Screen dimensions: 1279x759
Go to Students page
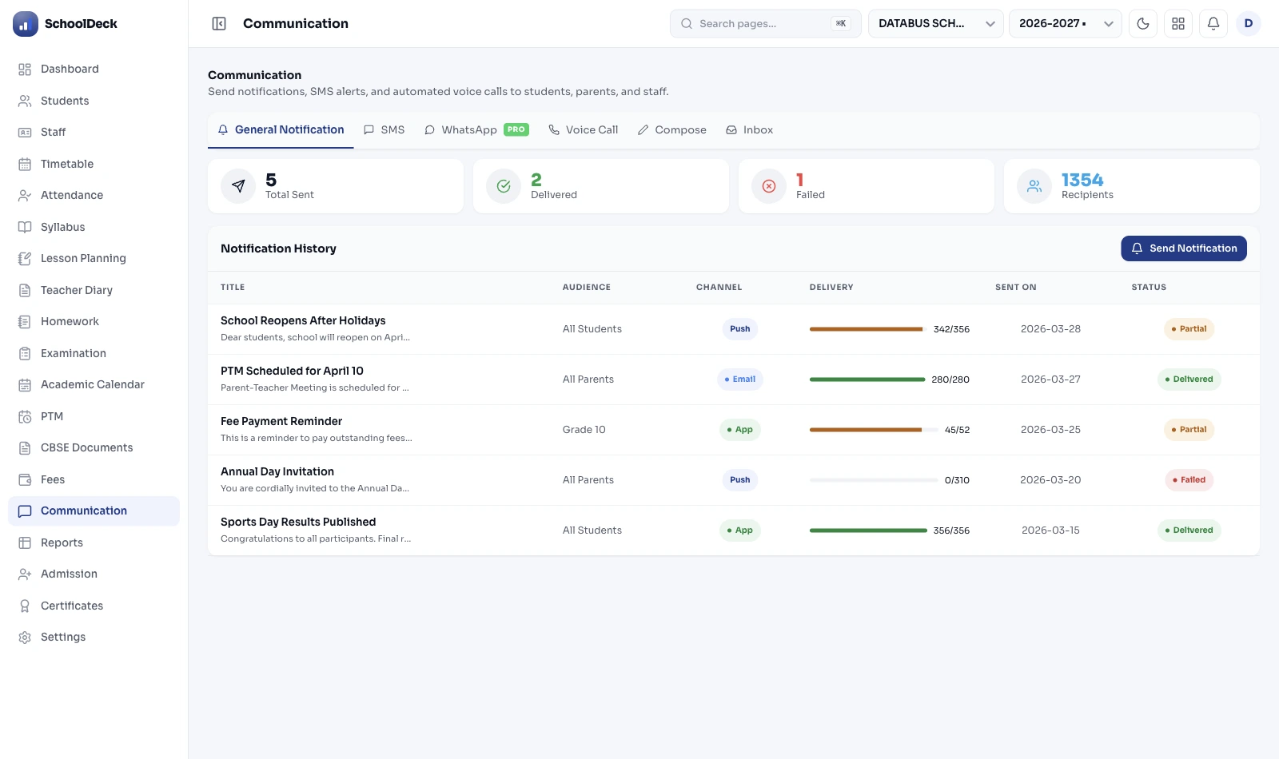coord(94,101)
